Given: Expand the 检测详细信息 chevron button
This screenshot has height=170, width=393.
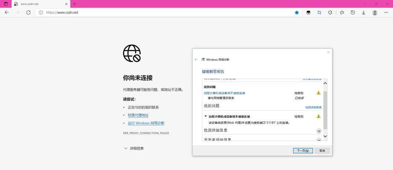Looking at the screenshot, I should pyautogui.click(x=319, y=131).
